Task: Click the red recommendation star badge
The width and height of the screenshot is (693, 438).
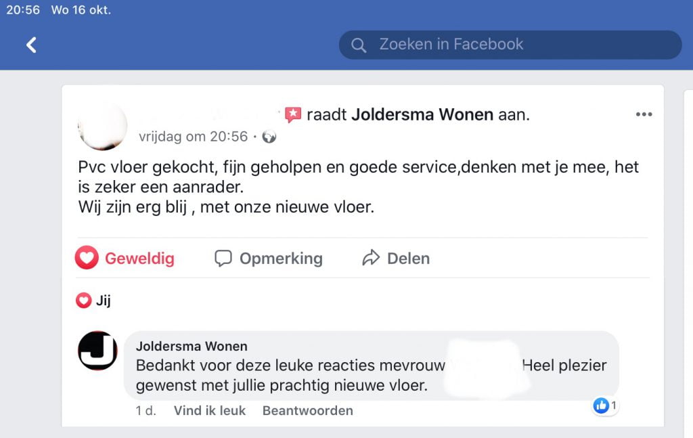Action: tap(293, 114)
